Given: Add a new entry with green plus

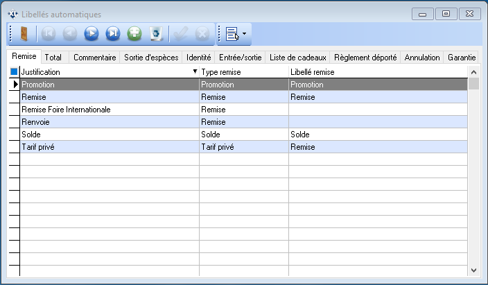Looking at the screenshot, I should 134,33.
